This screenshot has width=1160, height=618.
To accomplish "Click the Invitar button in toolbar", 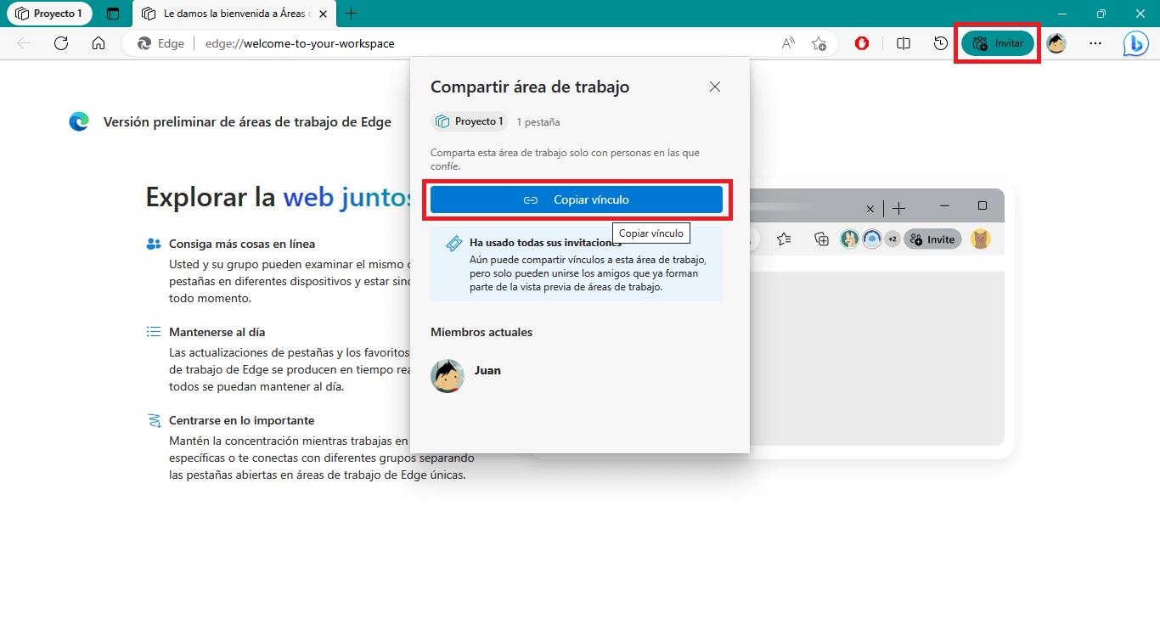I will 998,43.
